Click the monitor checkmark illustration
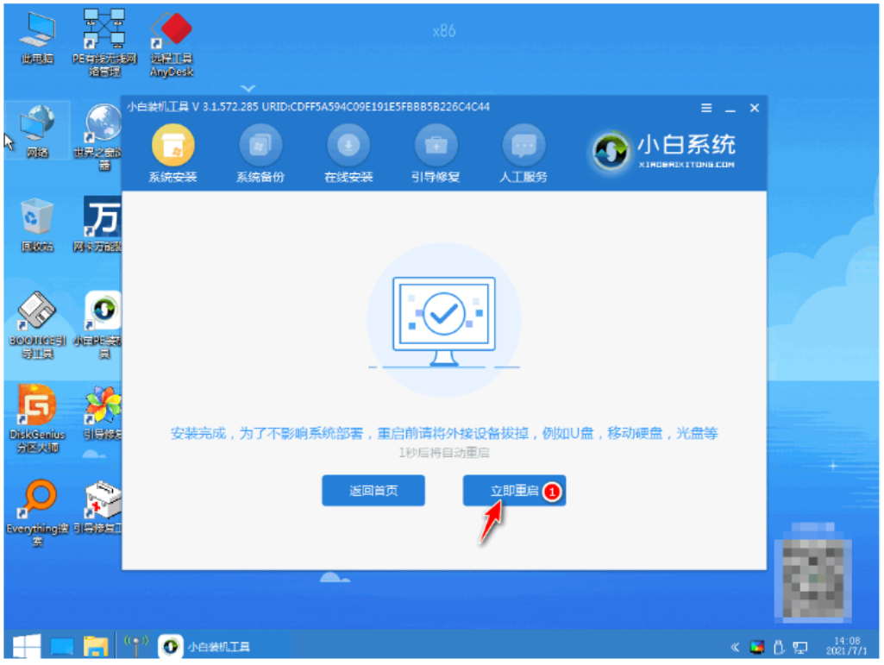The width and height of the screenshot is (884, 665). 443,321
